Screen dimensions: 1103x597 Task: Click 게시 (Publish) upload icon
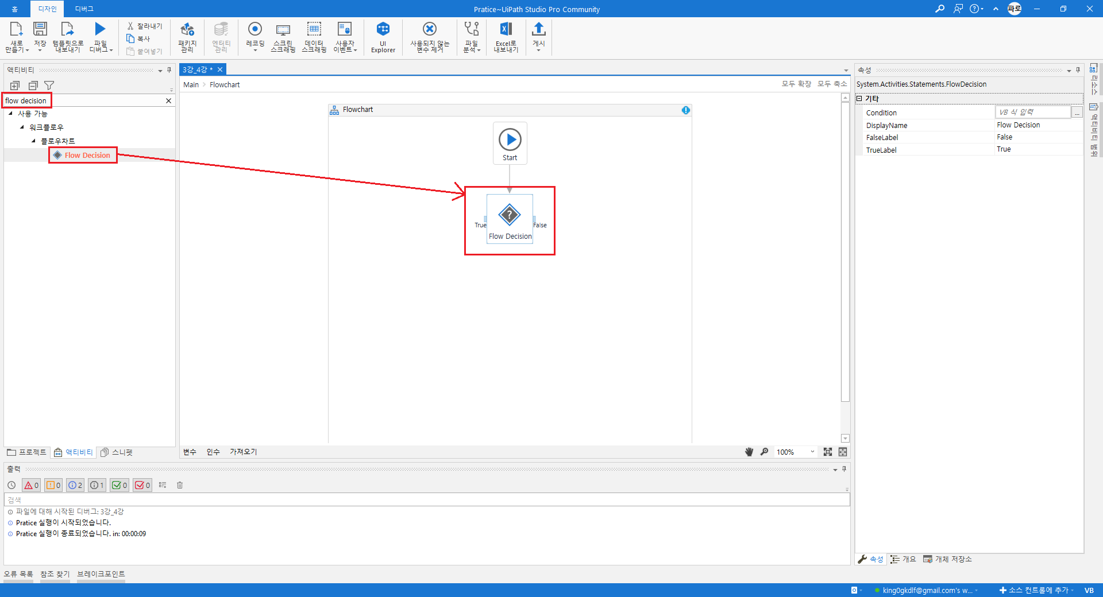[x=539, y=29]
